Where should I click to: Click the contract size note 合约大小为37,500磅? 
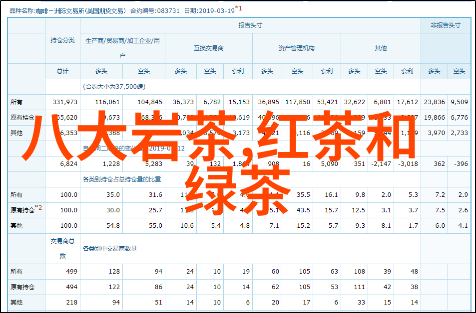click(114, 87)
